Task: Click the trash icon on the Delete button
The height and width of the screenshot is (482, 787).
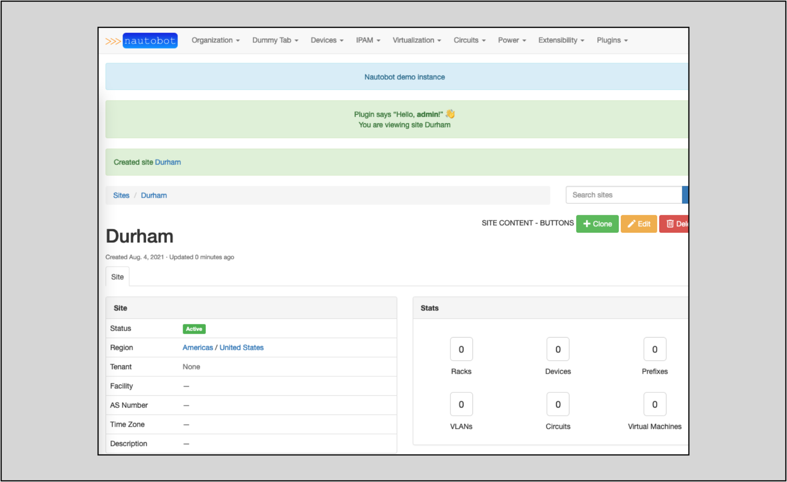Action: 670,224
